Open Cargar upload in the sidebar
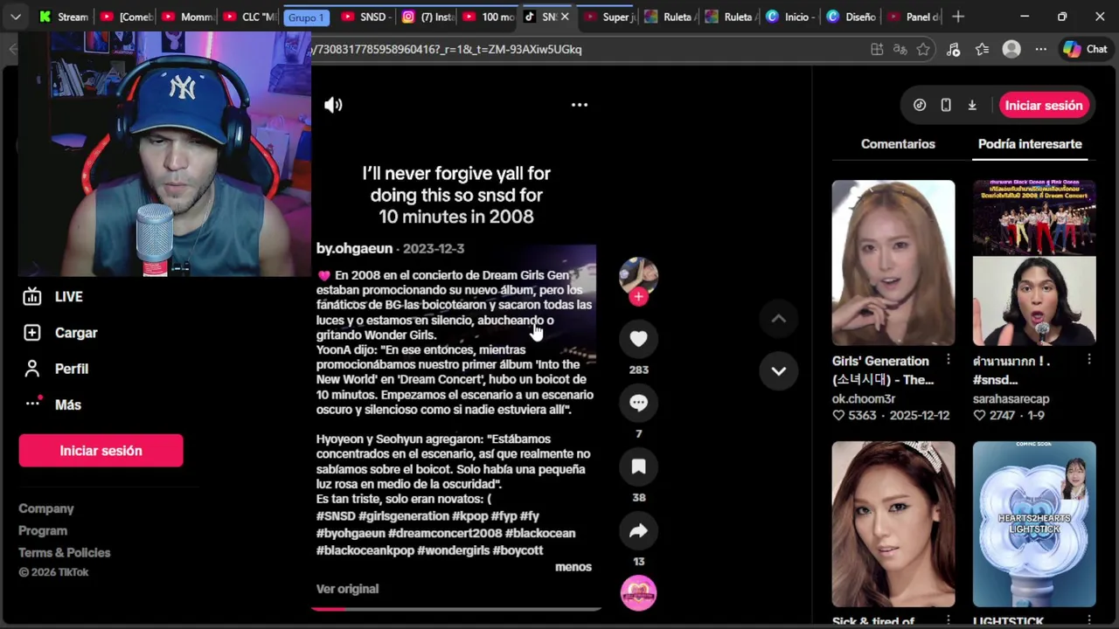Screen dimensions: 1119x629 pyautogui.click(x=76, y=333)
